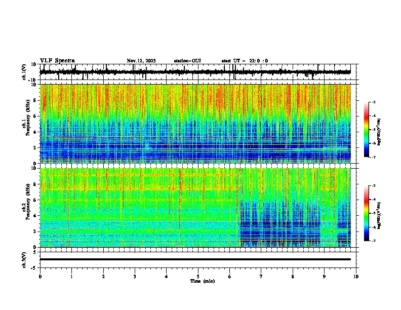Click the ch.2 "Frequency (kHz)" axis label
The image size is (401, 310).
28,202
